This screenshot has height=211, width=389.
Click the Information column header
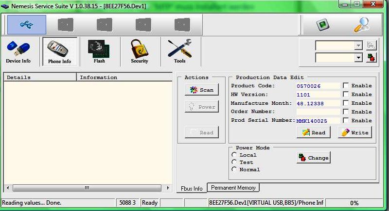[x=124, y=78]
